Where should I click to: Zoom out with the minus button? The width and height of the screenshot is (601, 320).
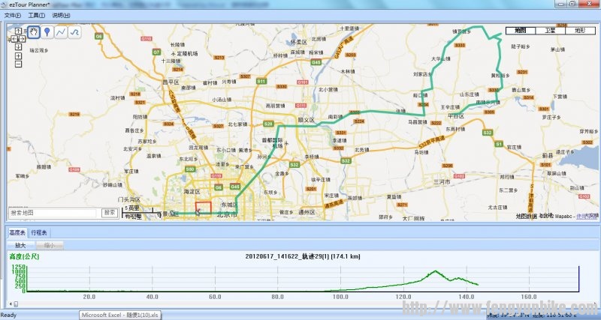click(18, 64)
